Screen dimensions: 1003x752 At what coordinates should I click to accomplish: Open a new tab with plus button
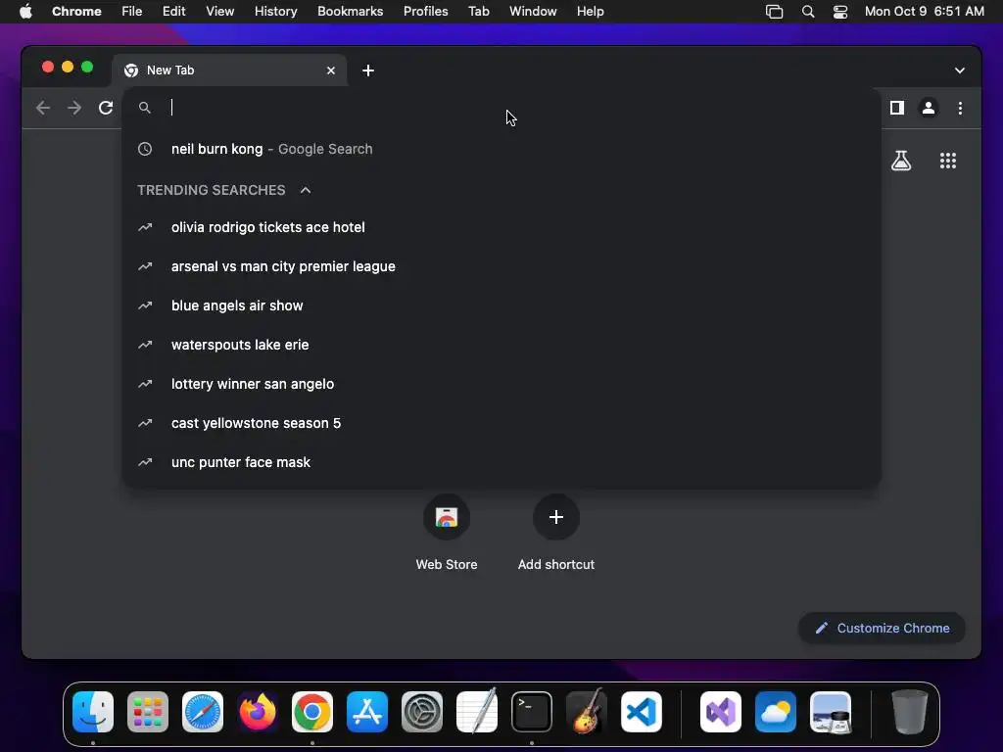368,70
